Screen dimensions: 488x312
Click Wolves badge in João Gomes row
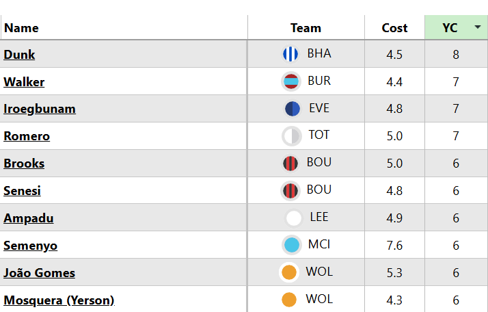pyautogui.click(x=289, y=272)
